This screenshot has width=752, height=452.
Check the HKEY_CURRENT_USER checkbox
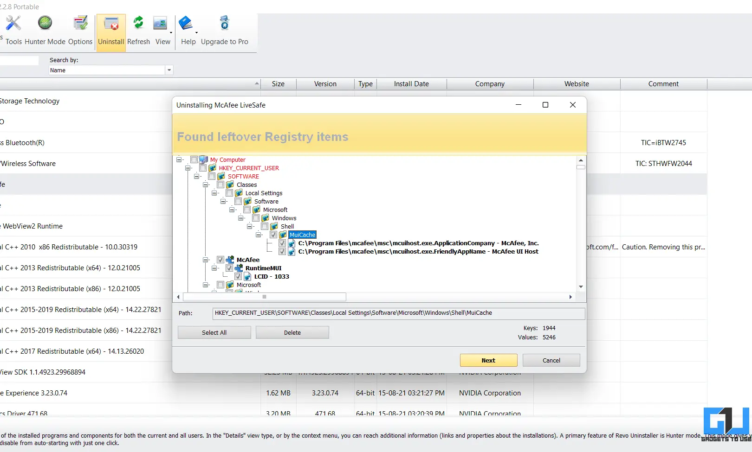203,168
